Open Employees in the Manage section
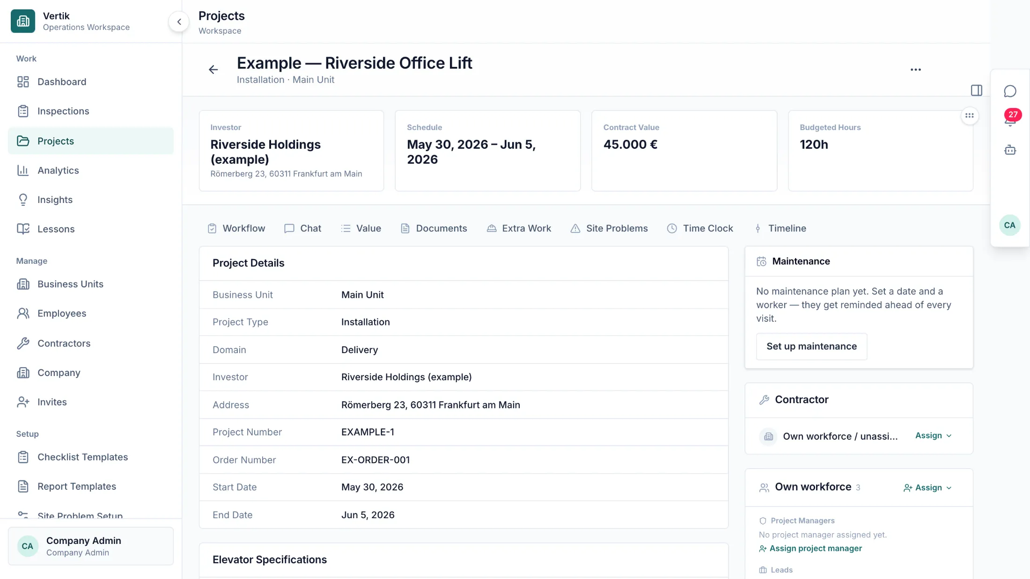This screenshot has height=579, width=1030. coord(91,313)
